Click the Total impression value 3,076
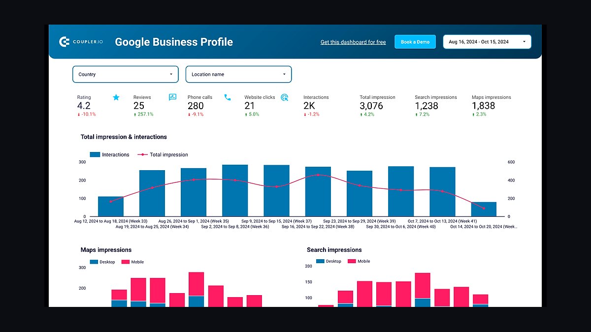591x332 pixels. tap(371, 106)
